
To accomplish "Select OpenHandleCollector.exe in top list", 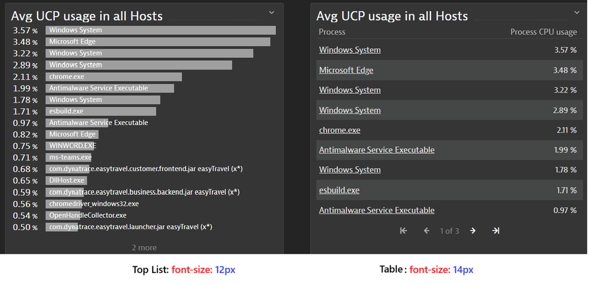I will [87, 215].
